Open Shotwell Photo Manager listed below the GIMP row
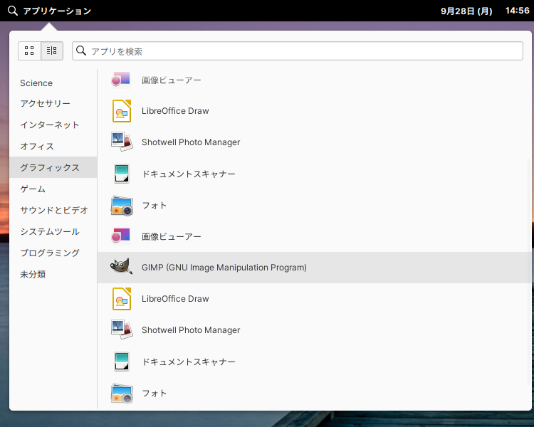 click(x=314, y=330)
